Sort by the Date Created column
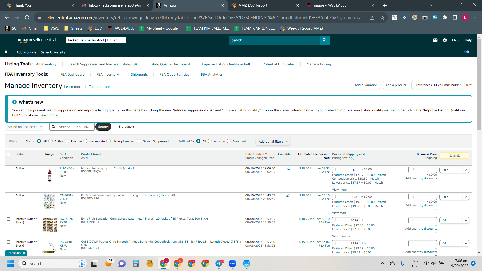The width and height of the screenshot is (482, 271). click(x=256, y=154)
